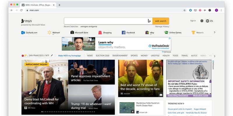Click theTradeDesk banner advertisement
The width and height of the screenshot is (233, 116).
pos(116,44)
